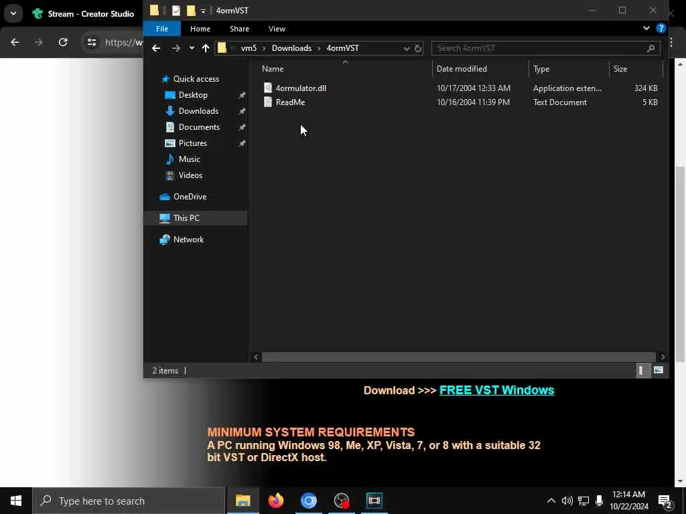Click 4ormVST in the address path
This screenshot has width=686, height=514.
click(342, 48)
